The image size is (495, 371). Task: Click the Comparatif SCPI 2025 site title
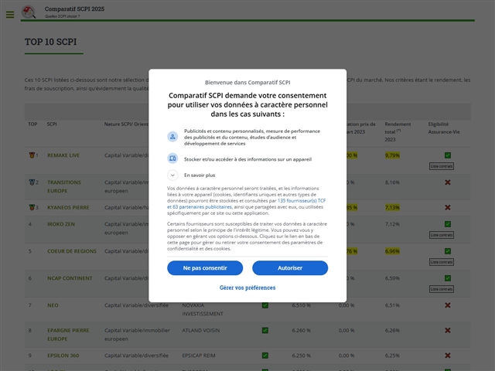[x=74, y=9]
